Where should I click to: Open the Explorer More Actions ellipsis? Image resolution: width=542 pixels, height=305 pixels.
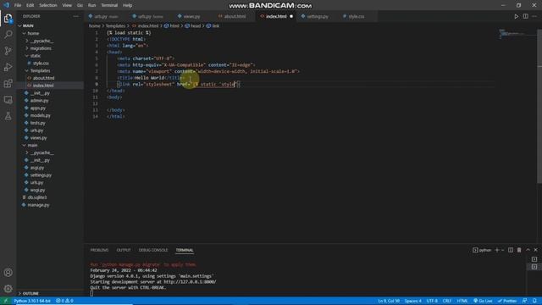coord(75,16)
